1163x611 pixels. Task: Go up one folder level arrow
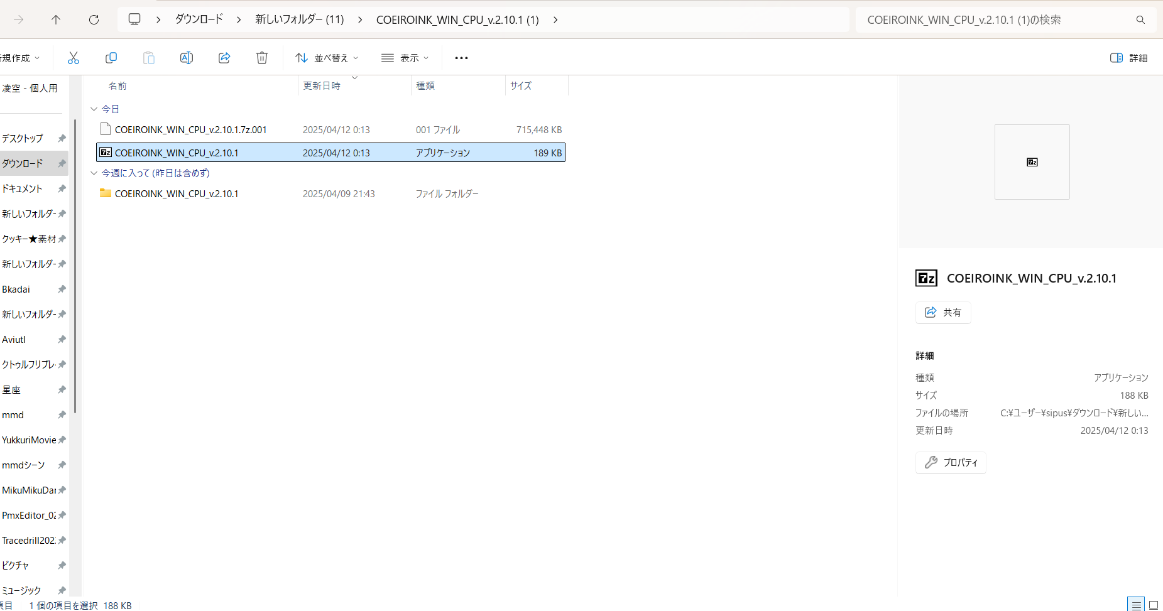(x=56, y=19)
